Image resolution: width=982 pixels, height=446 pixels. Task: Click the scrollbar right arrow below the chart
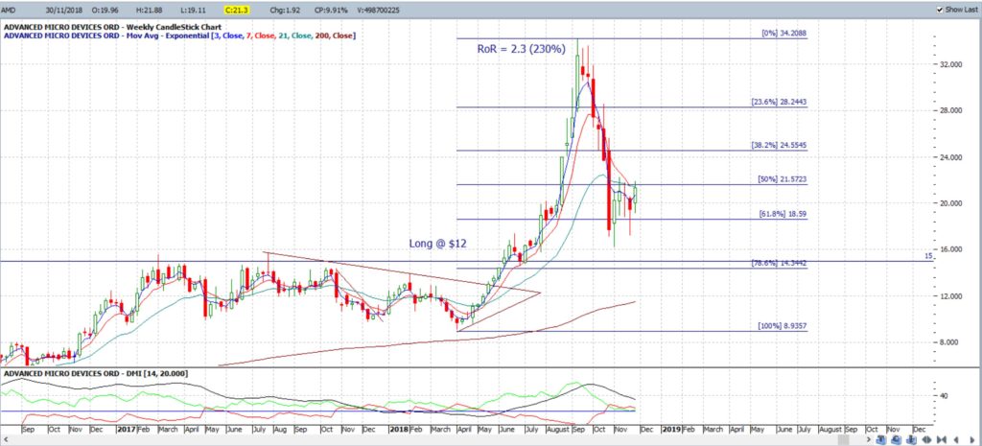click(x=869, y=439)
